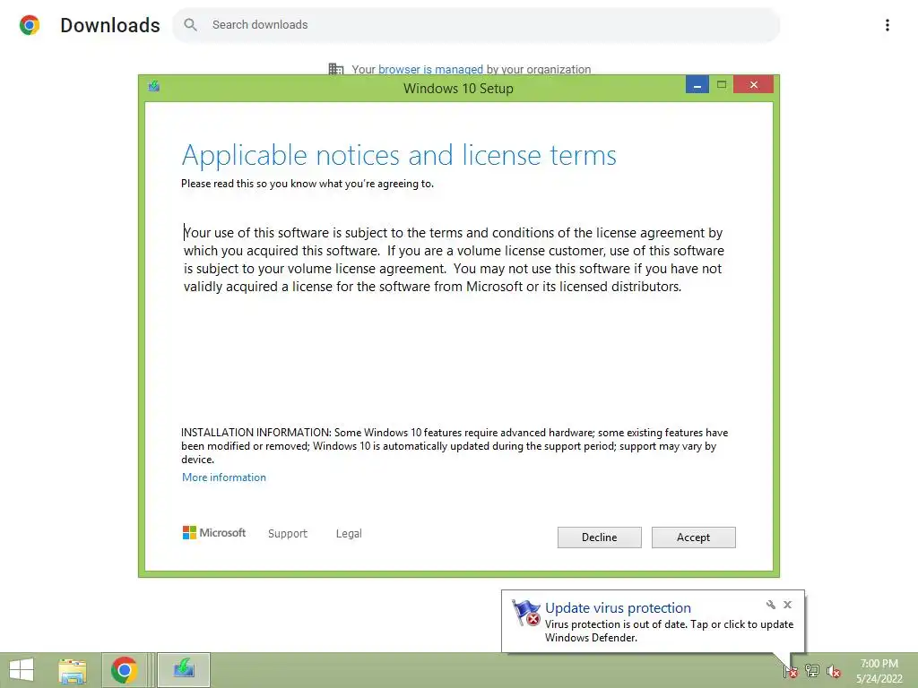Decline the license terms
Screen dimensions: 918x688
click(599, 537)
